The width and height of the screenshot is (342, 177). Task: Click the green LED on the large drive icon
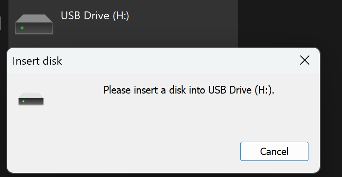22,28
